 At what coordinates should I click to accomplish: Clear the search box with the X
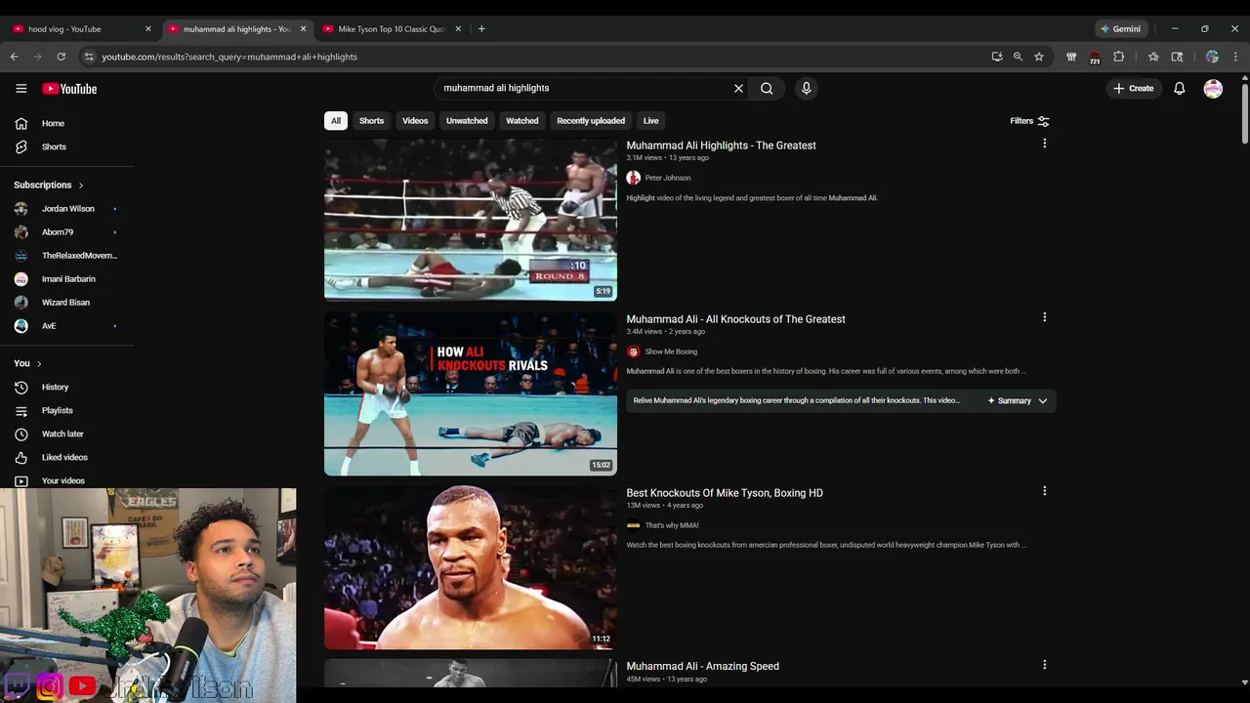(738, 88)
